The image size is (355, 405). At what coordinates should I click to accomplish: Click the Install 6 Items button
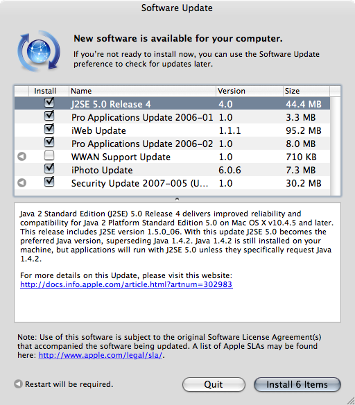(297, 385)
